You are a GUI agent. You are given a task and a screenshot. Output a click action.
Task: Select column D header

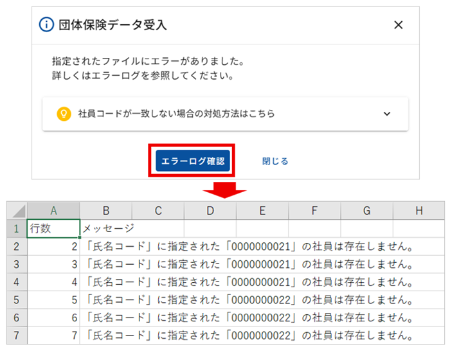[210, 211]
